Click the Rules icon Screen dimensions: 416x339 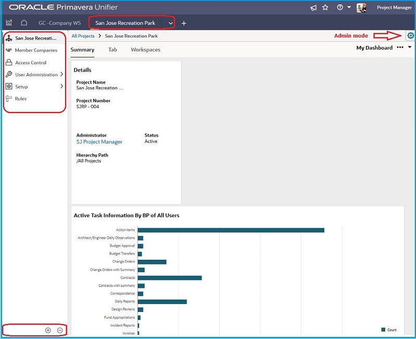point(8,99)
